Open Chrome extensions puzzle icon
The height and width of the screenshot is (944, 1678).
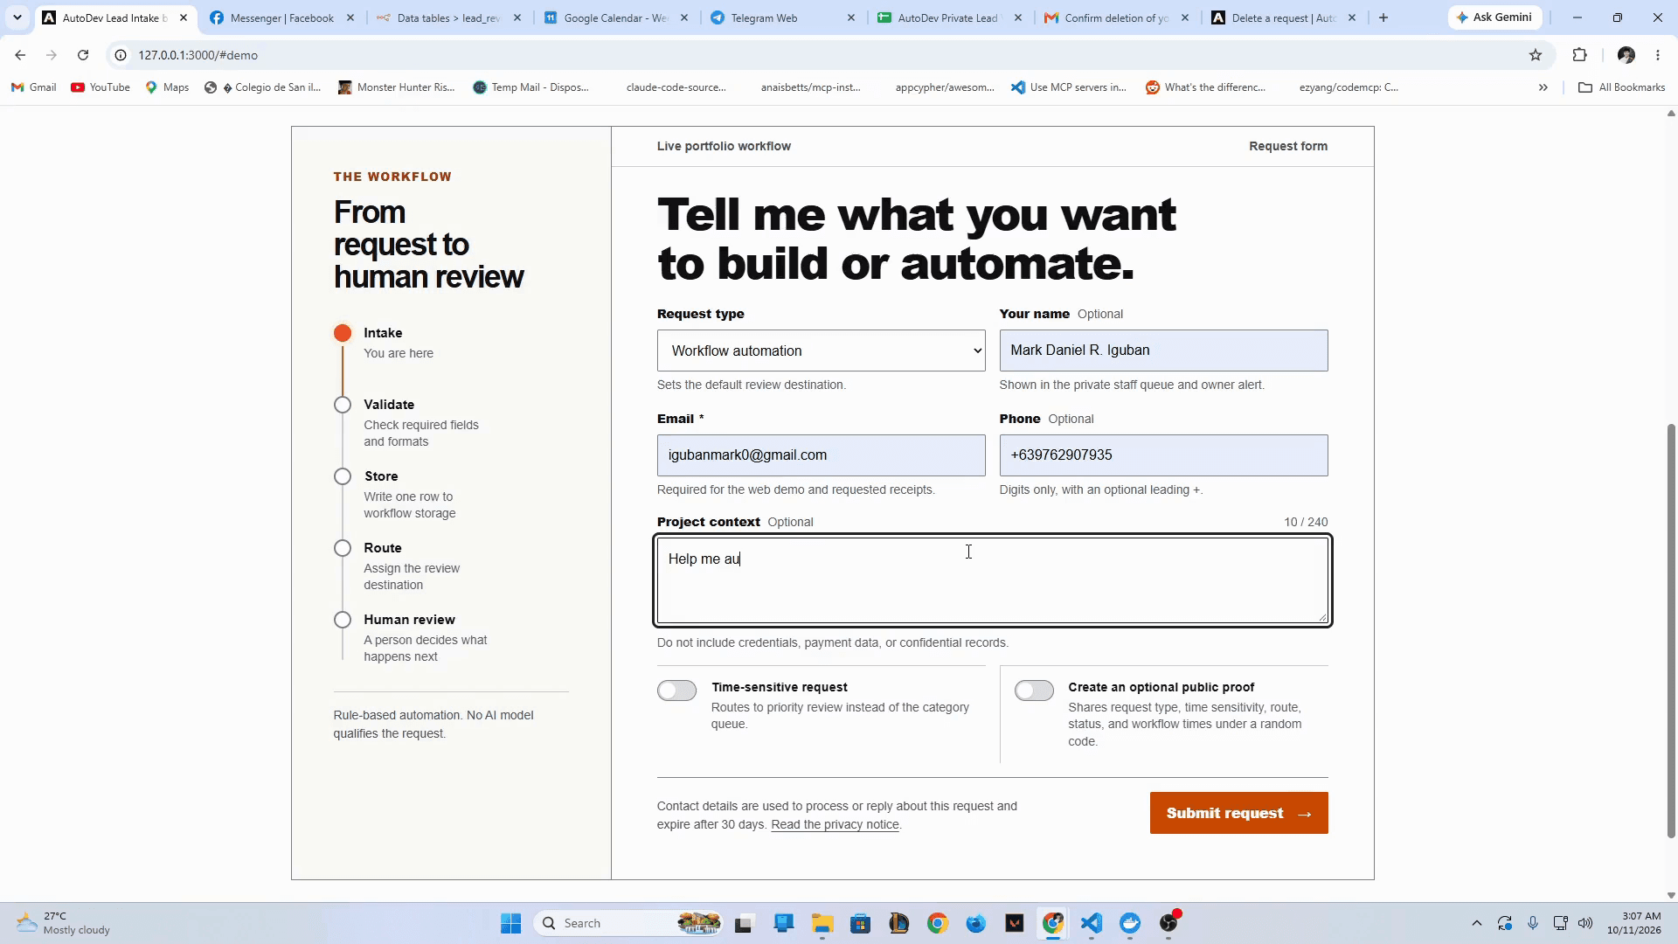click(1579, 55)
